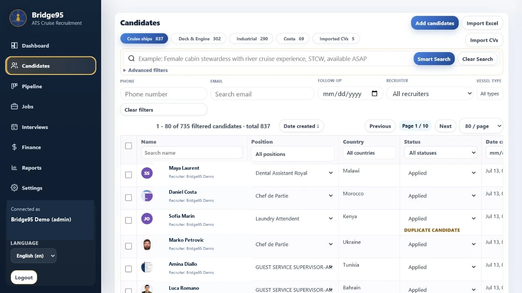This screenshot has height=293, width=522.
Task: Click the Candidates people icon
Action: click(14, 66)
